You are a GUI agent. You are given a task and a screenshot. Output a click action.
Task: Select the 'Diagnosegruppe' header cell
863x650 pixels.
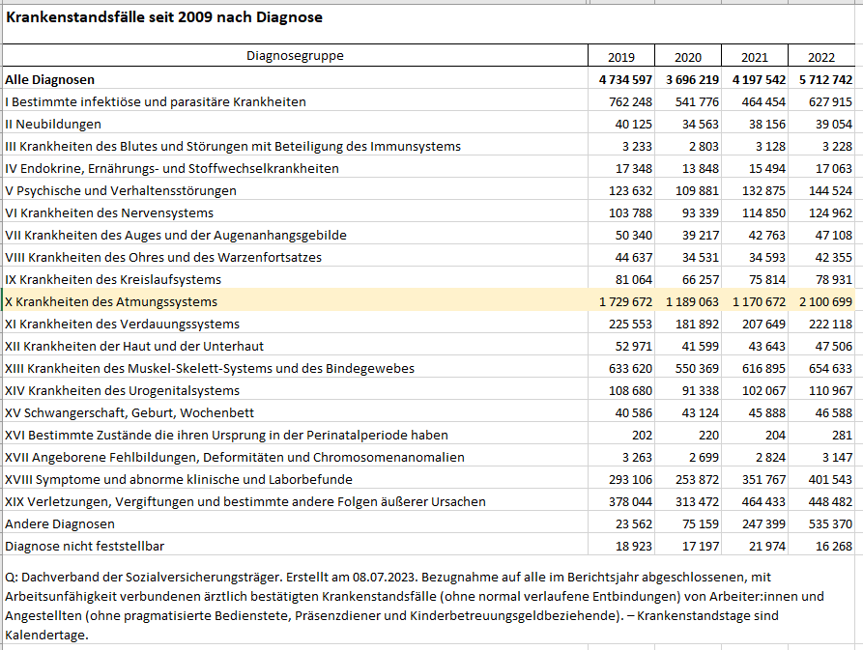[x=295, y=56]
